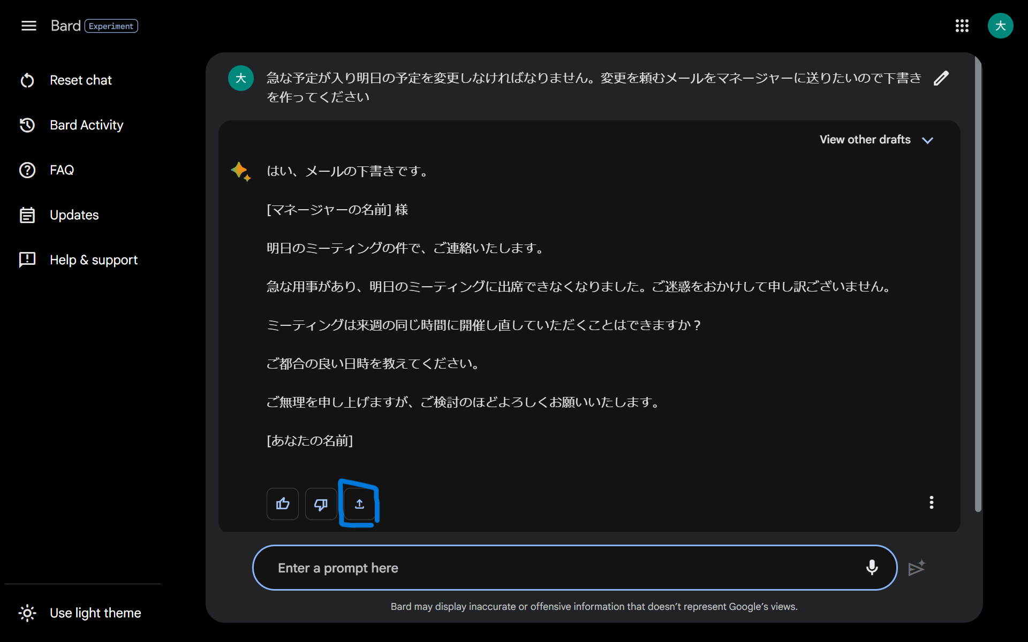Start voice input with the microphone icon
The height and width of the screenshot is (642, 1028).
pos(872,567)
